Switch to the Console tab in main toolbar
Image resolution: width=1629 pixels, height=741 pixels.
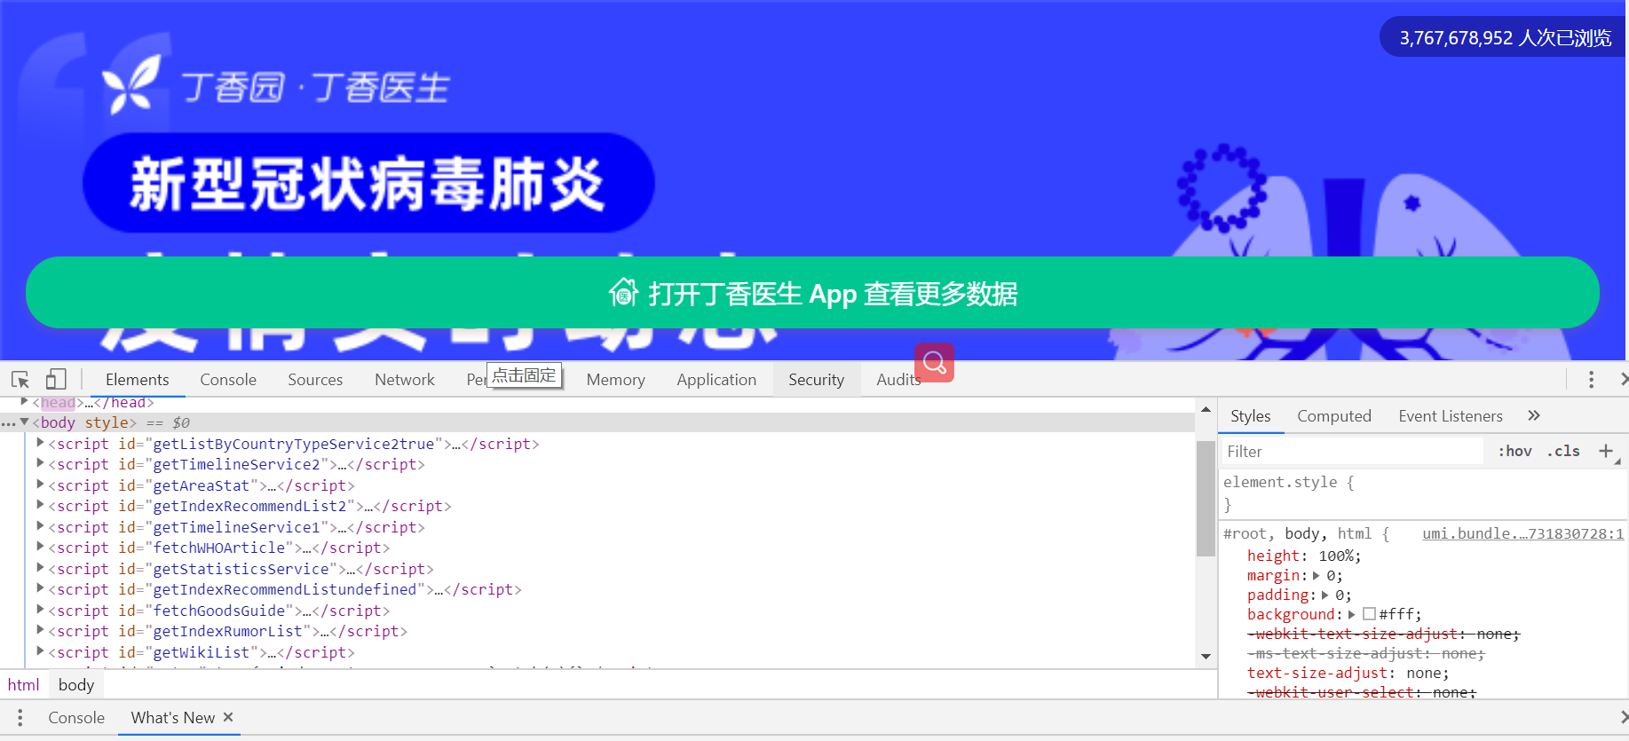click(228, 380)
